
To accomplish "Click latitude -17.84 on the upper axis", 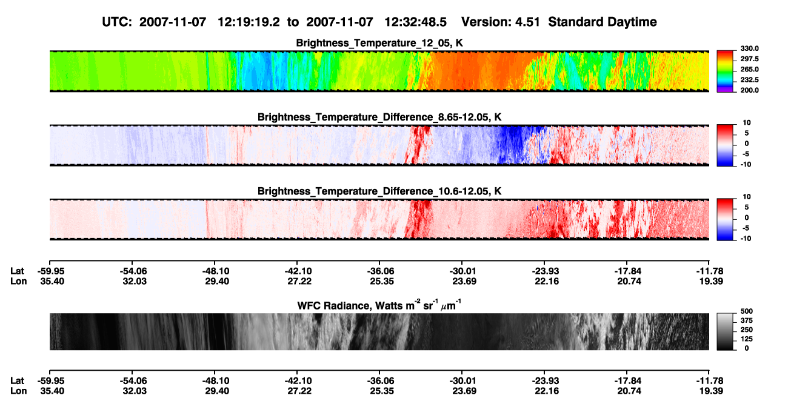I will (627, 271).
